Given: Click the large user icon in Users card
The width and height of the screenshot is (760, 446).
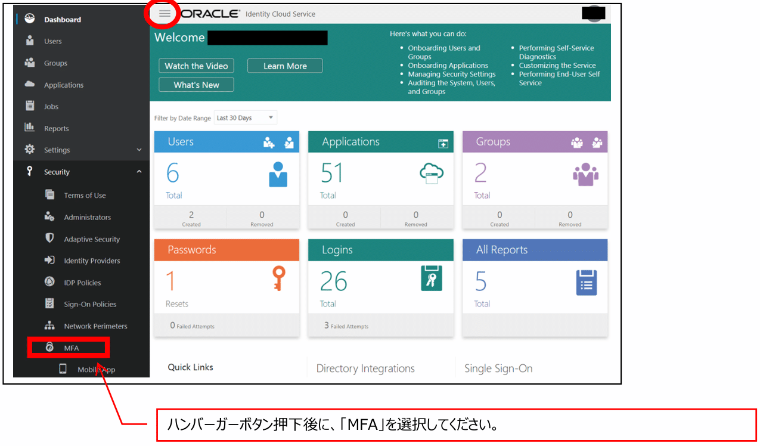Looking at the screenshot, I should tap(278, 174).
